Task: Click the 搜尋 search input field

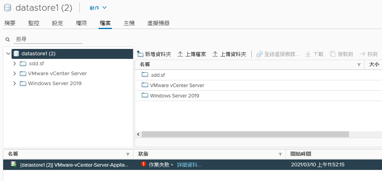Action: click(48, 39)
